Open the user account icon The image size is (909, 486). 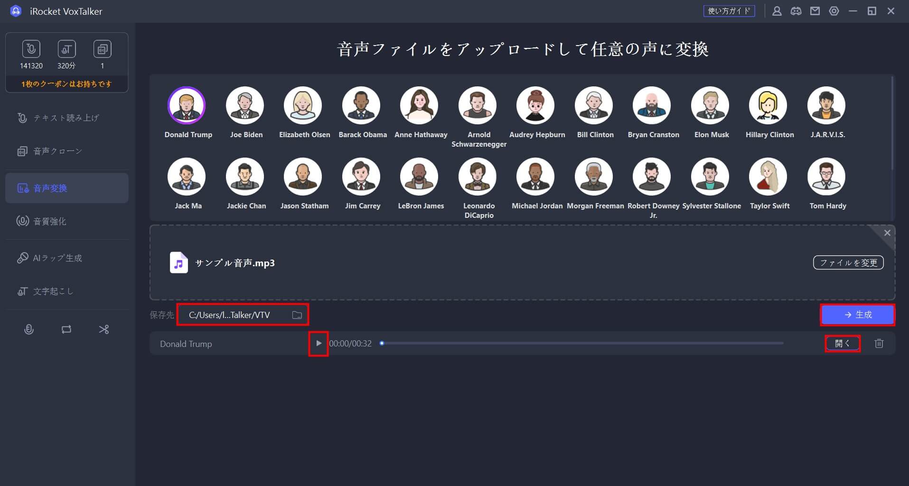777,11
